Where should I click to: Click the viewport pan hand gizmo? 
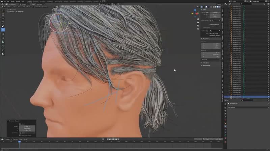[198, 22]
